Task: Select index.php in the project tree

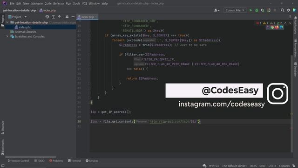Action: coord(25,27)
